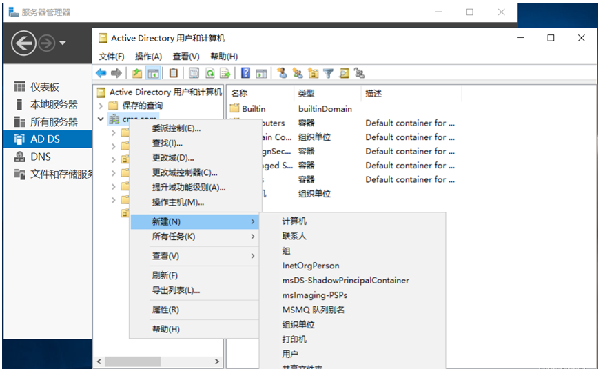Viewport: 605px width, 369px height.
Task: Click the blue question mark Help icon
Action: (245, 73)
